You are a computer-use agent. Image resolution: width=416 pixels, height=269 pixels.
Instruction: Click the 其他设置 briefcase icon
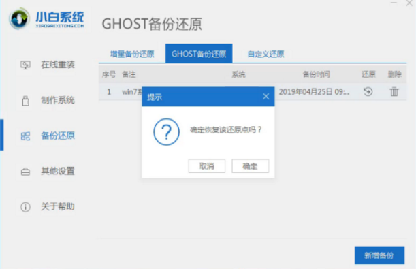(x=25, y=172)
